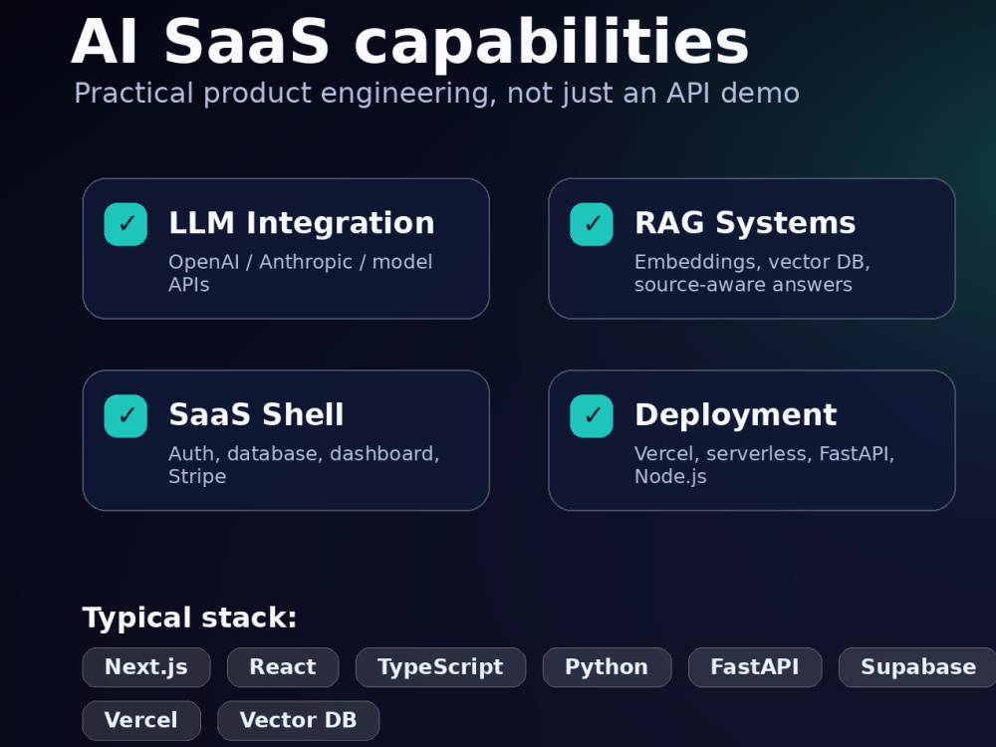Click the 'Practical product engineering' subtitle
The image size is (996, 747).
coord(436,94)
